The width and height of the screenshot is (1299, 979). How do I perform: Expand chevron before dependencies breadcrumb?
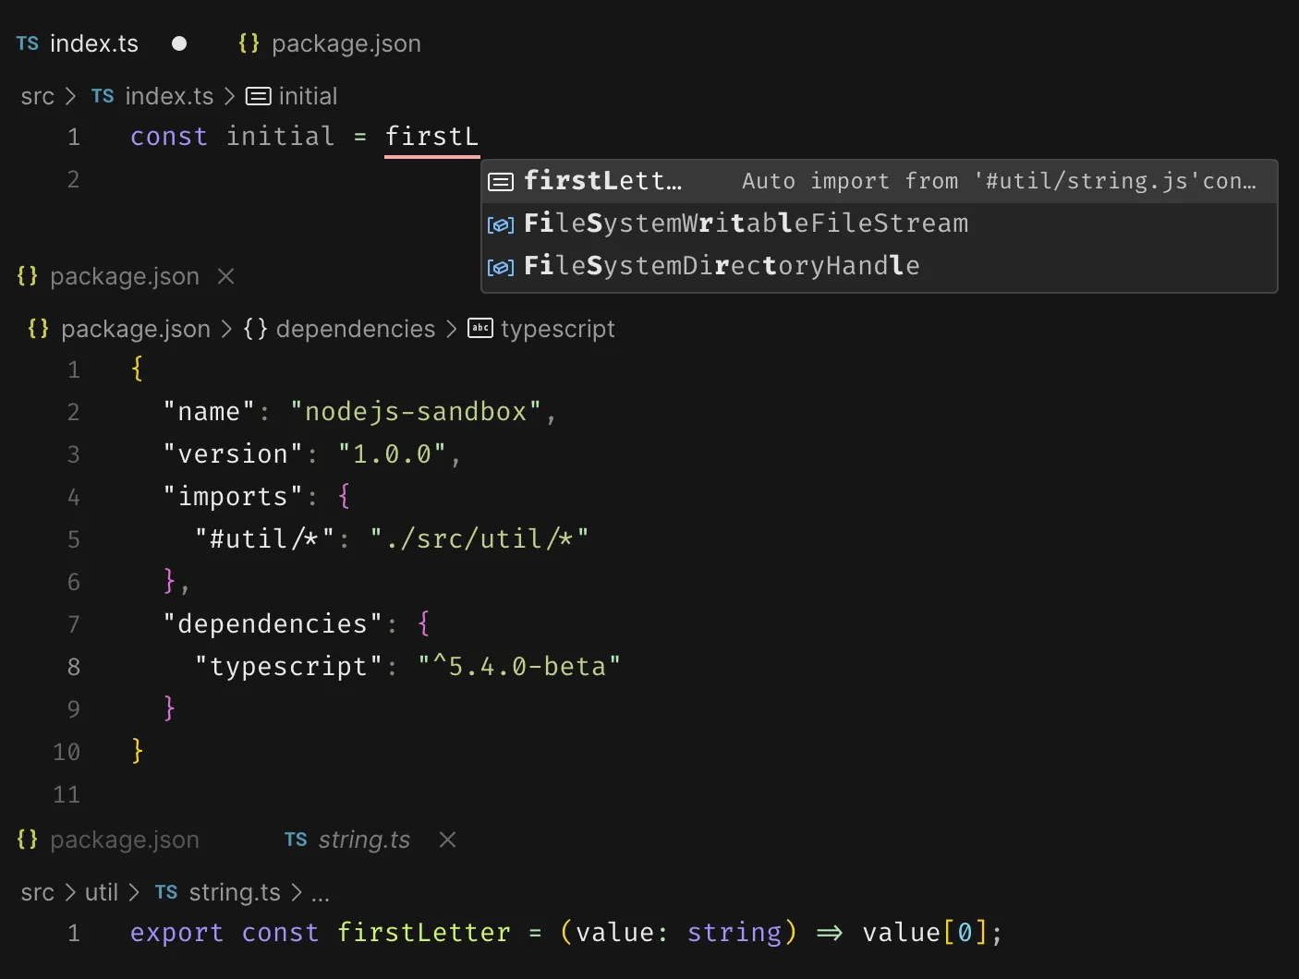226,329
